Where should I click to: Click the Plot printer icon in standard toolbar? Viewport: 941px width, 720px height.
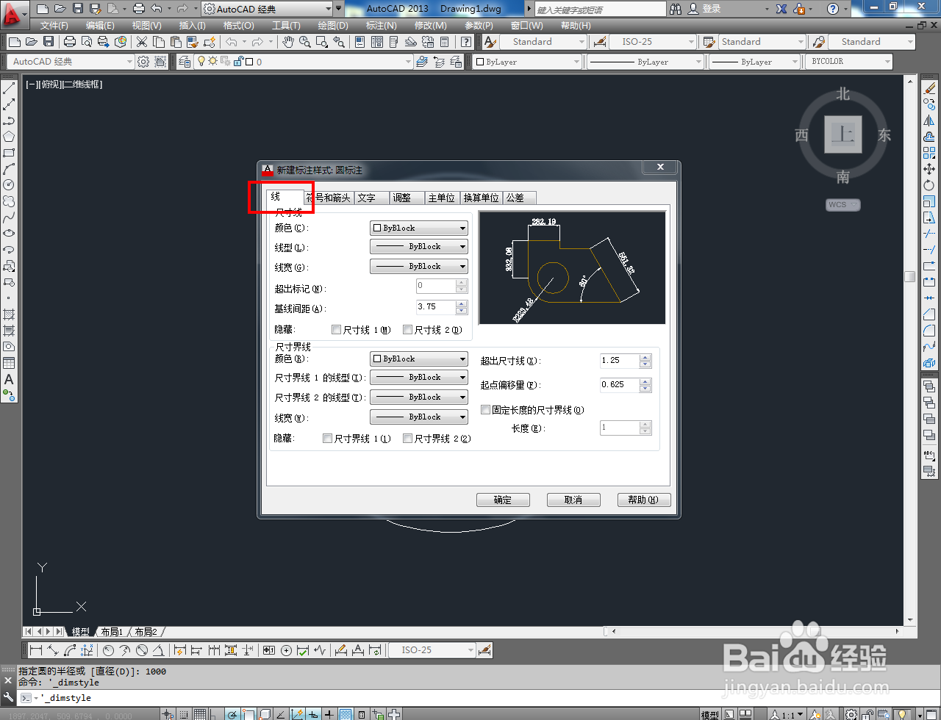(x=70, y=42)
